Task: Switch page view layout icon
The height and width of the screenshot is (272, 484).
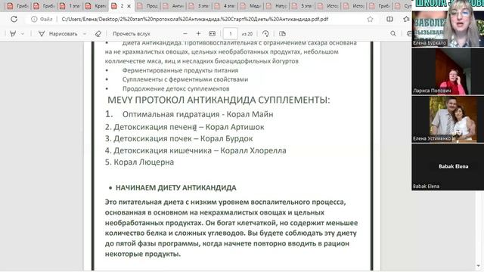Action: 282,33
